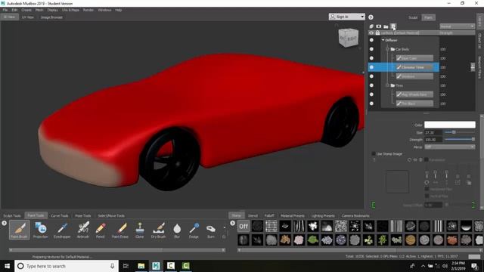The image size is (484, 272).
Task: Open the Render menu
Action: click(x=88, y=10)
